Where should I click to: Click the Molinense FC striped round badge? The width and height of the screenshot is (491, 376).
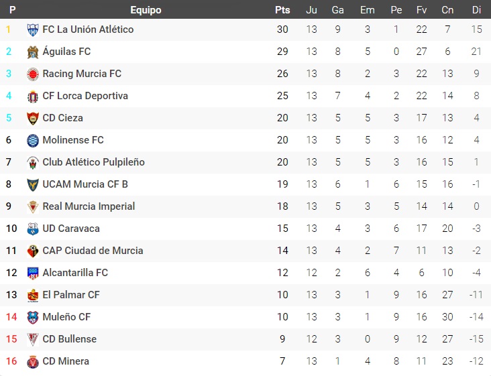33,141
